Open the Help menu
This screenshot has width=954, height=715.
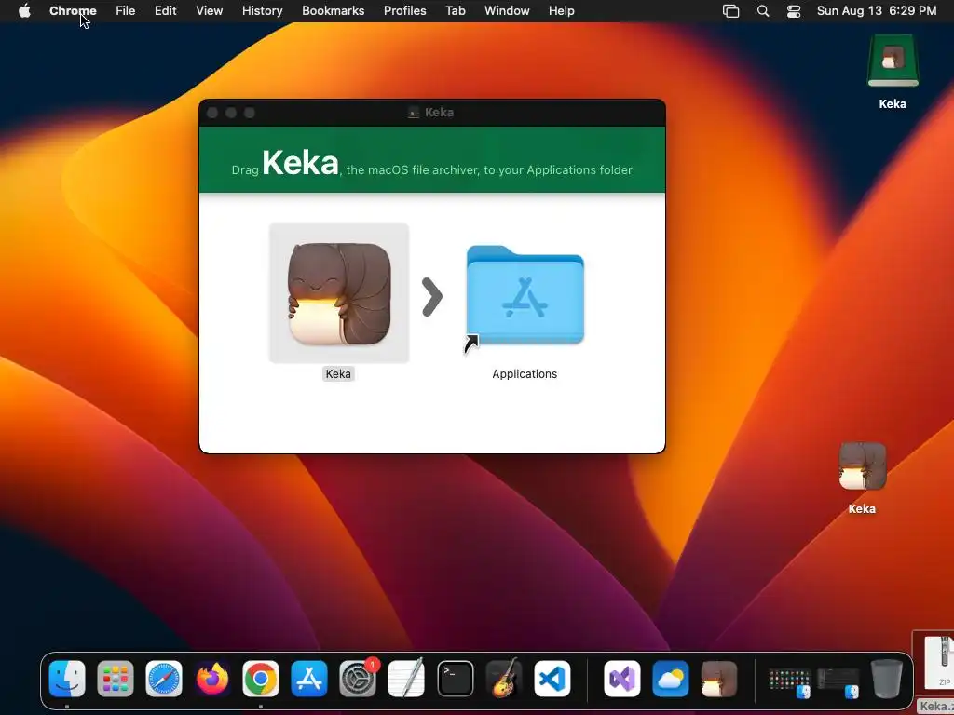click(x=561, y=10)
